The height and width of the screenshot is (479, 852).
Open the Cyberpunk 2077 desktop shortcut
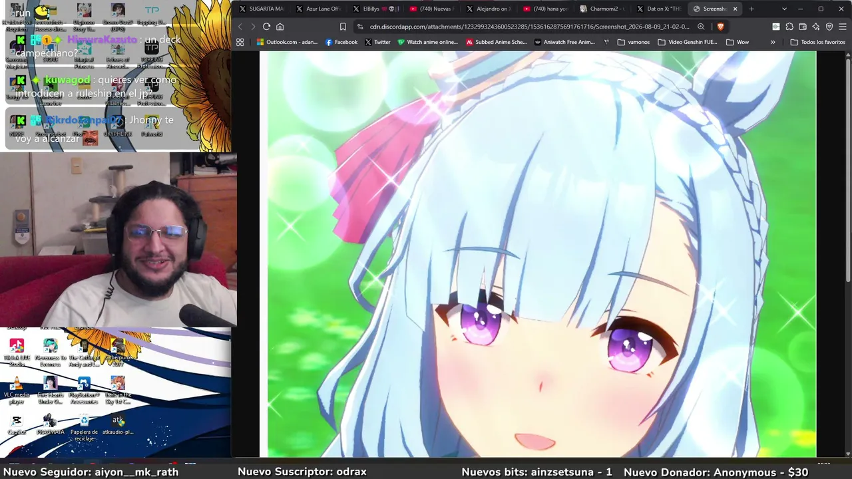118,353
